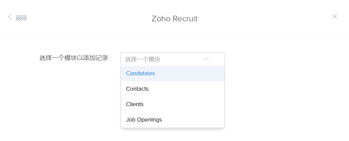Go back using the left chevron

tap(10, 17)
